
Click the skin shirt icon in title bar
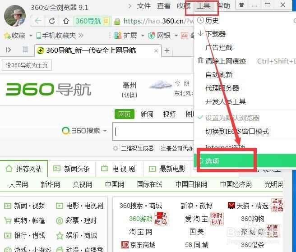pos(241,5)
